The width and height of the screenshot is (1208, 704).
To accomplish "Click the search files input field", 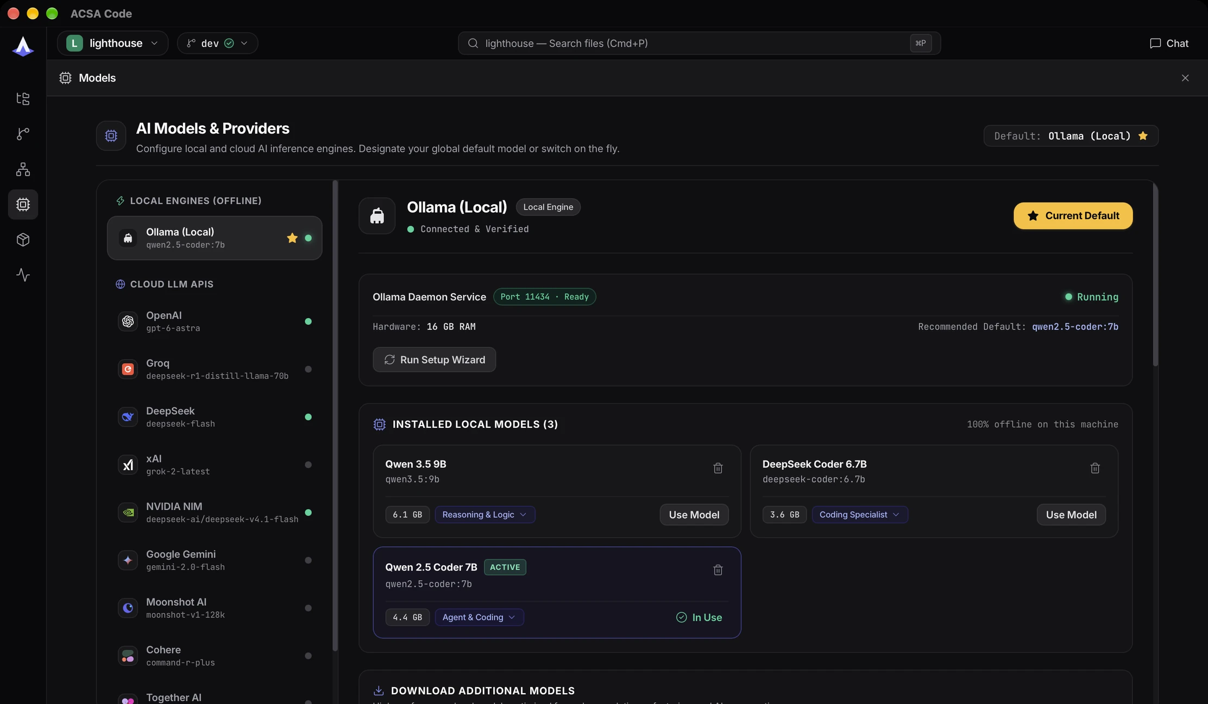I will [699, 43].
